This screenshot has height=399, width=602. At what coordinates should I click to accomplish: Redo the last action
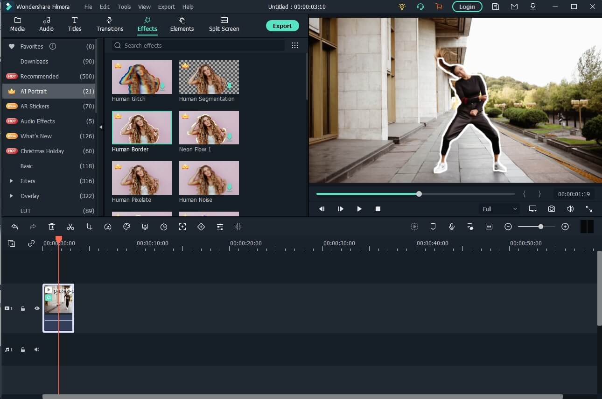pos(33,227)
